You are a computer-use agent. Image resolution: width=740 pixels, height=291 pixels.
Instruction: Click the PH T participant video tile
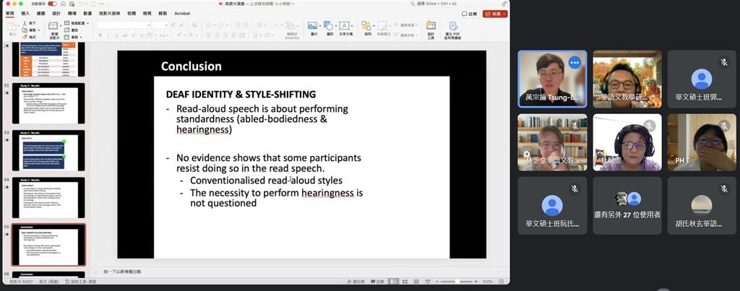point(702,142)
